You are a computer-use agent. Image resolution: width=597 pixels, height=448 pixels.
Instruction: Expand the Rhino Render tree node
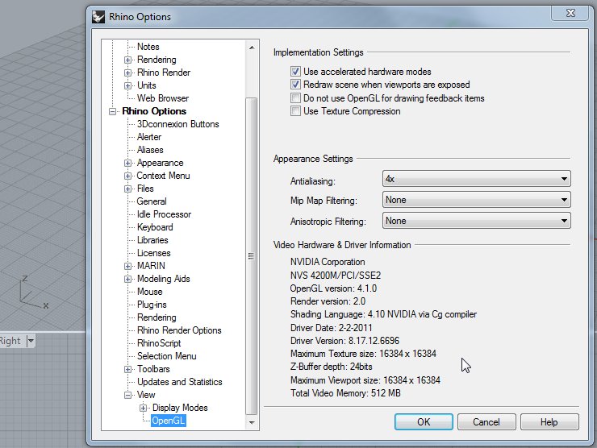pos(128,73)
